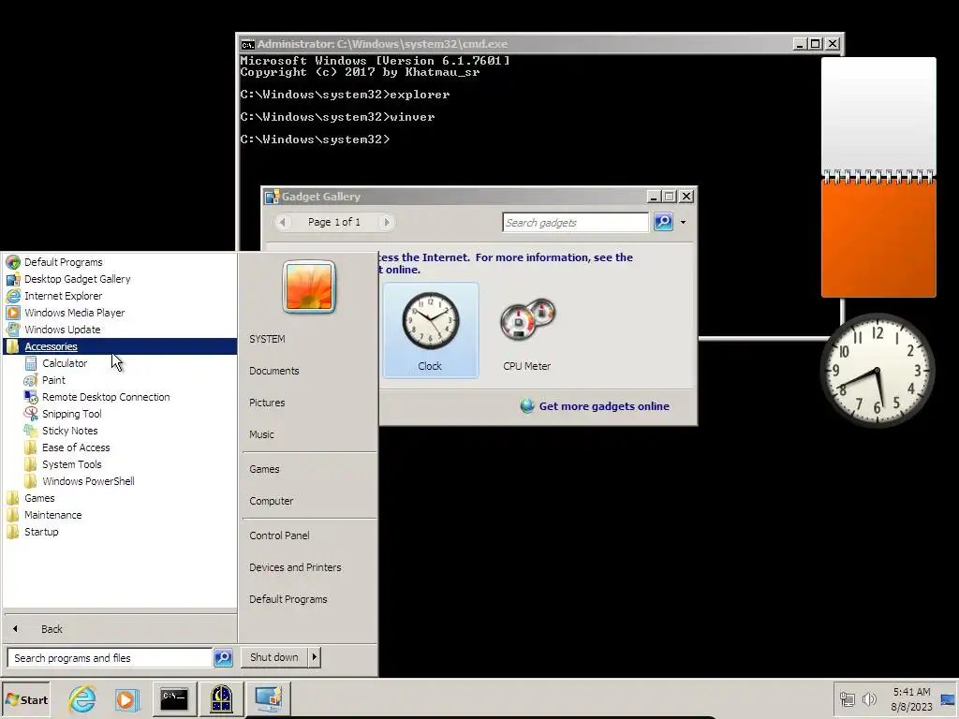Switch to the Gadget Gallery taskbar button
Viewport: 959px width, 719px height.
[269, 699]
